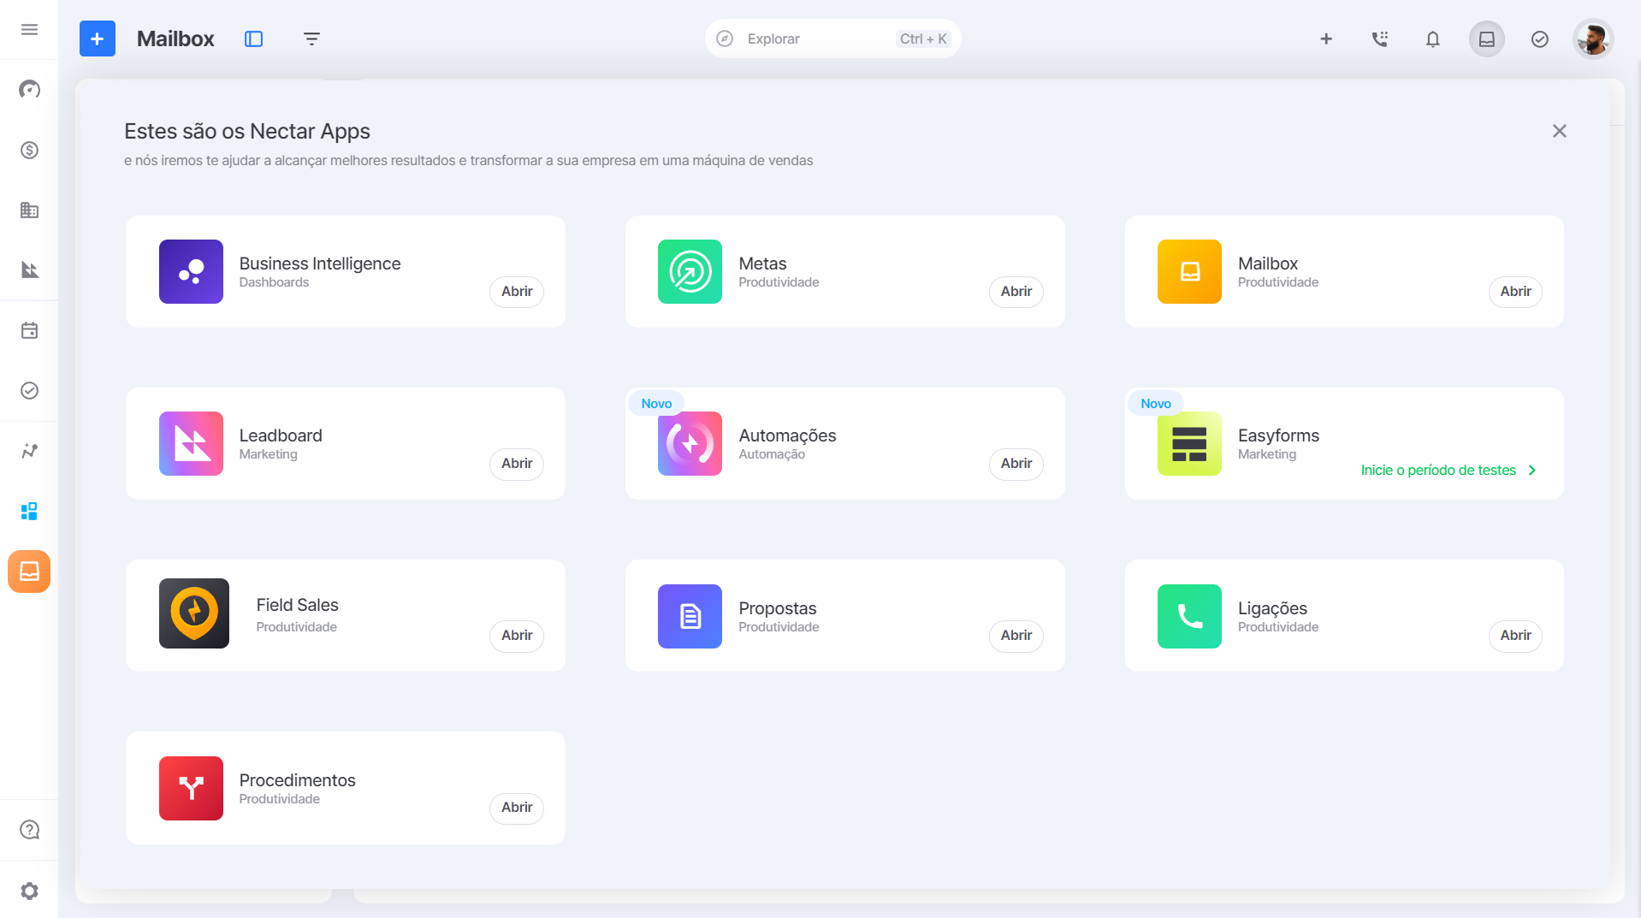Click the Easyforms title text
The height and width of the screenshot is (918, 1641).
click(1278, 435)
